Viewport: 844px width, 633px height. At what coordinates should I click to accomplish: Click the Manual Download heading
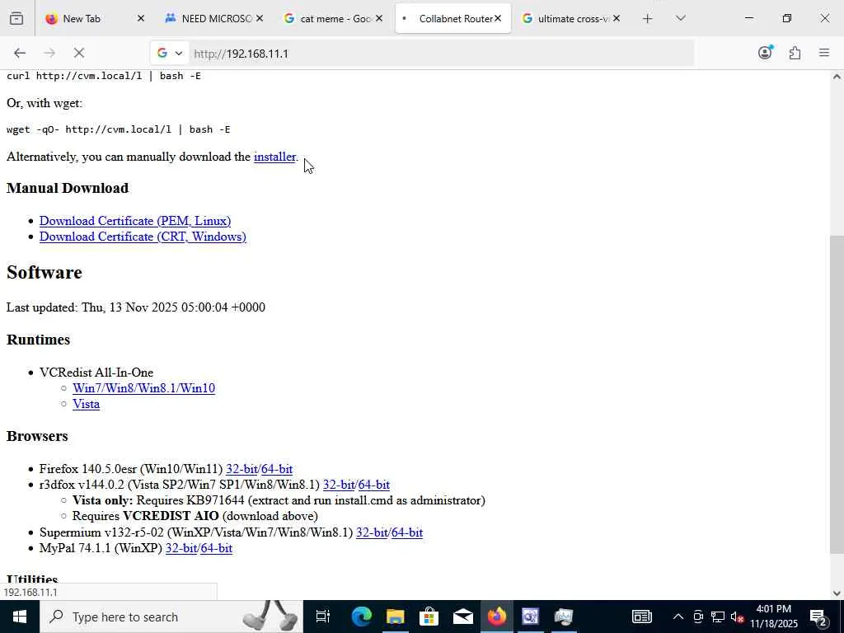[x=68, y=188]
